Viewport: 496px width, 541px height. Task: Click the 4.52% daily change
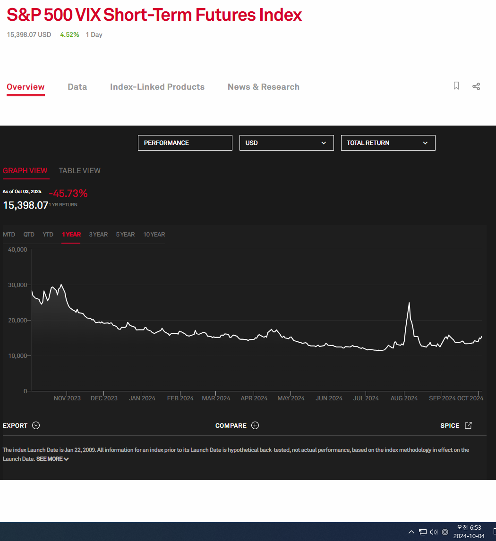click(x=69, y=34)
